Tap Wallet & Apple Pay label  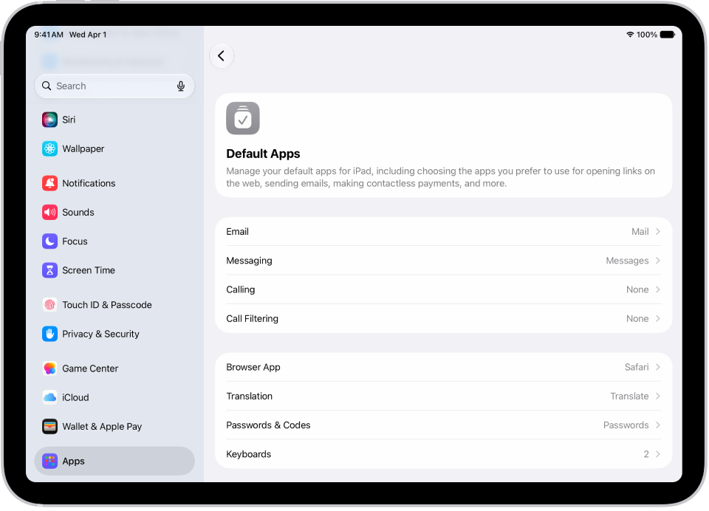click(102, 426)
